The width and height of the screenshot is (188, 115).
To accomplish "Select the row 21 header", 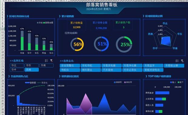I will click(2, 61).
